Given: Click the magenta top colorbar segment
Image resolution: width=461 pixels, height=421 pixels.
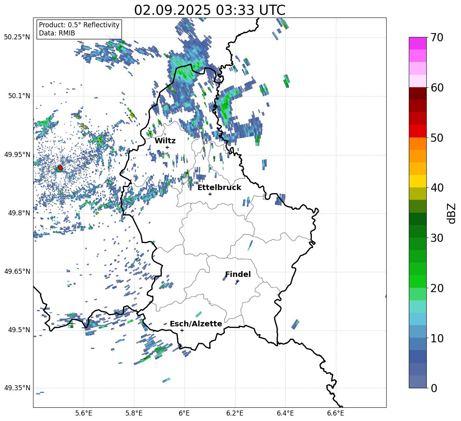Looking at the screenshot, I should [418, 43].
